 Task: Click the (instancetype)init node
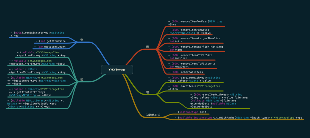click(190, 112)
